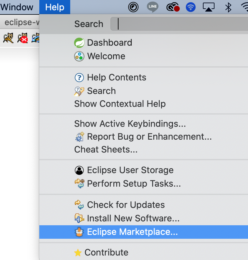The image size is (248, 260).
Task: Click the Perform Setup Tasks arrows icon
Action: click(79, 183)
